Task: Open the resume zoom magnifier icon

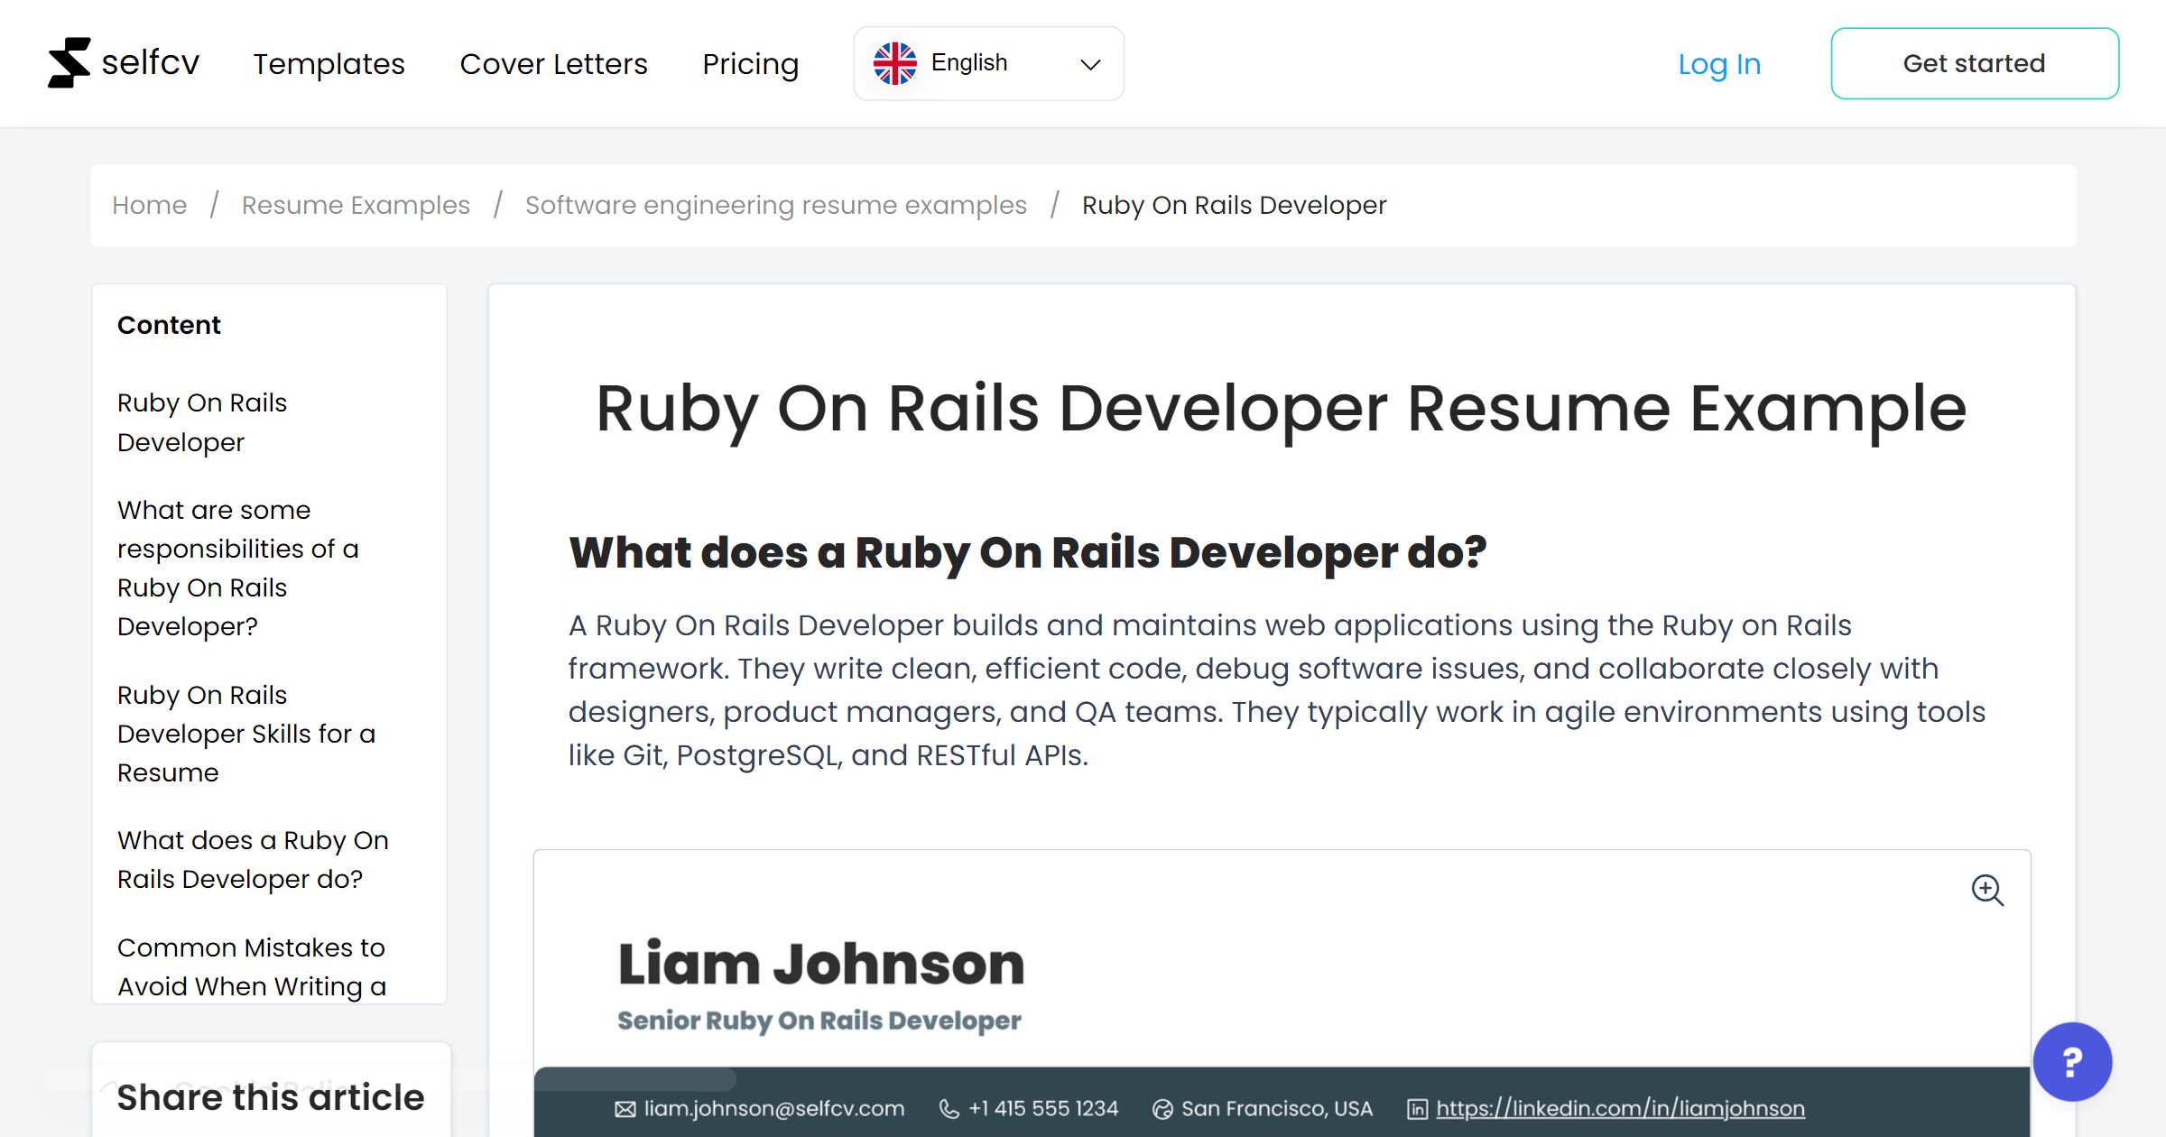Action: click(1986, 890)
